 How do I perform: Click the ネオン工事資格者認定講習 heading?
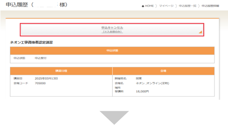coord(31,43)
